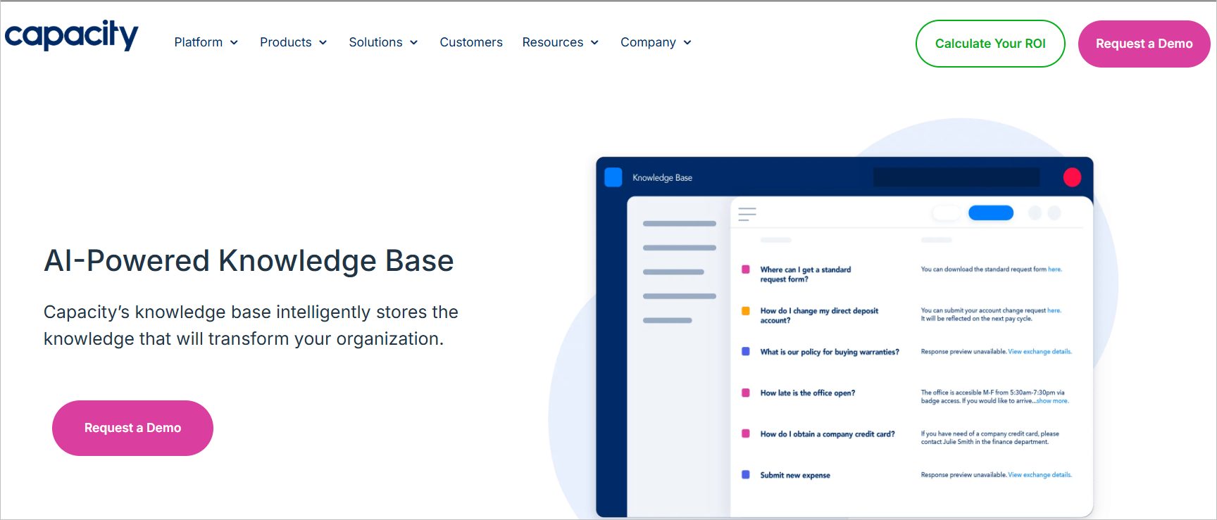Click the blue square Knowledge Base app icon

click(613, 177)
